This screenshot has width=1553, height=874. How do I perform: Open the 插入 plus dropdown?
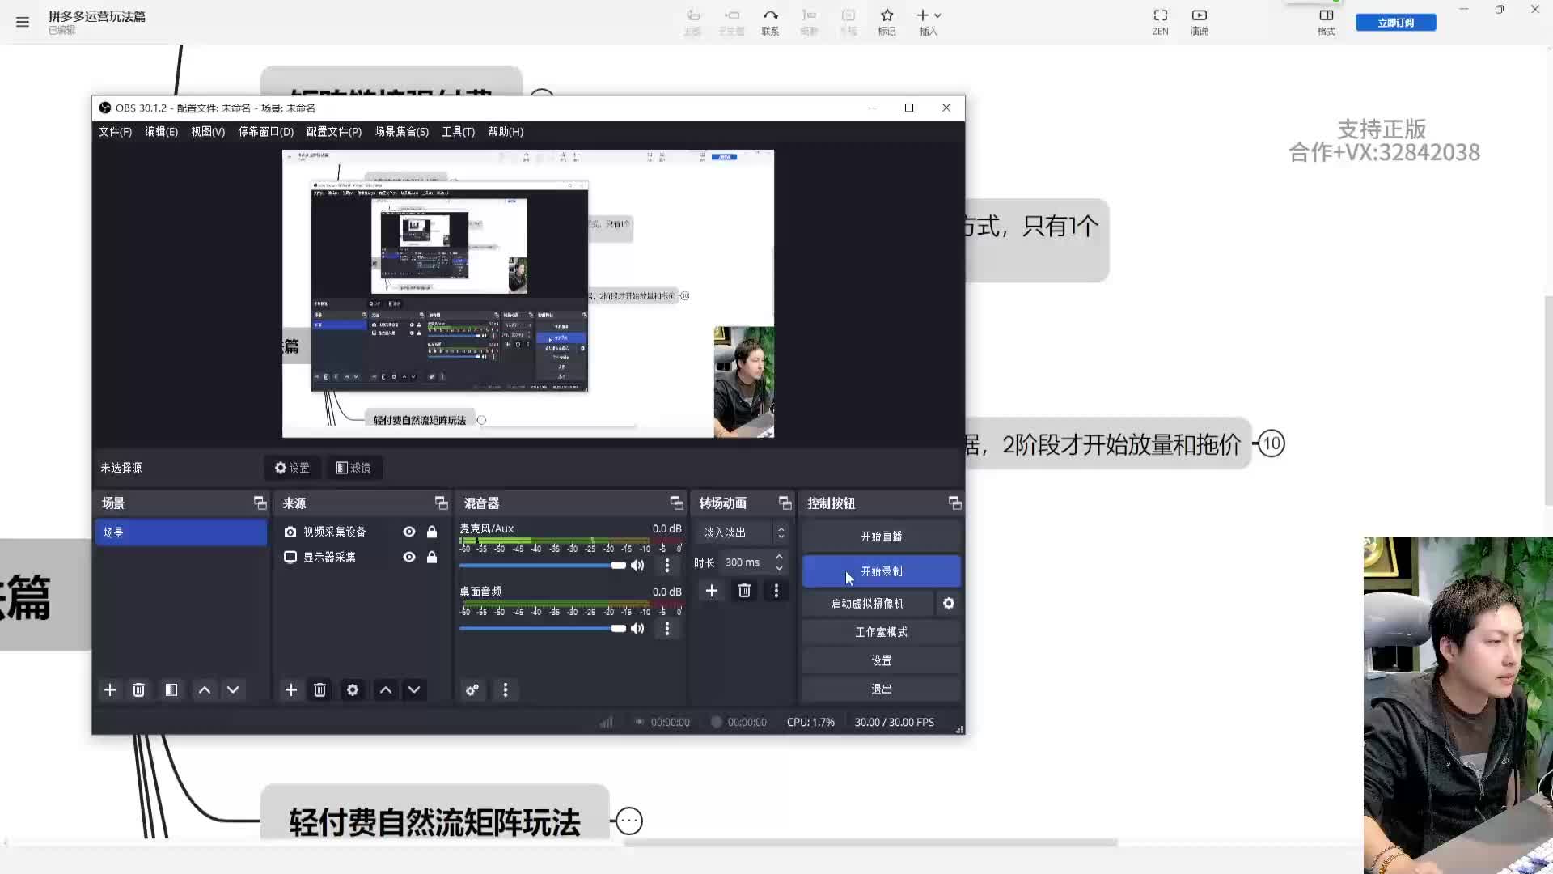[929, 22]
